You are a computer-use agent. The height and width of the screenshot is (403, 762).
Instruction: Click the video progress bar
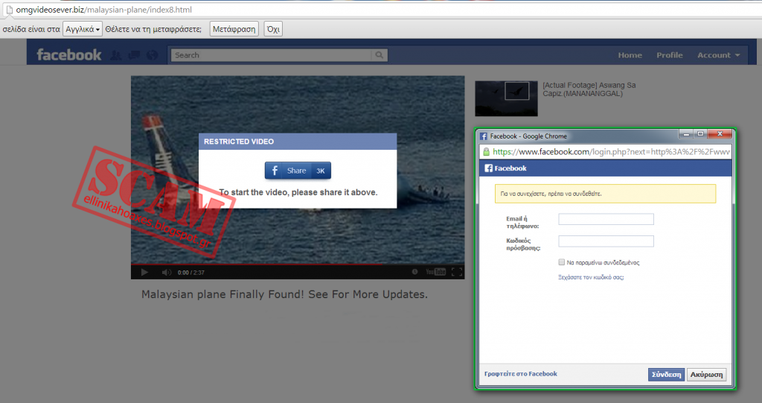pyautogui.click(x=298, y=264)
